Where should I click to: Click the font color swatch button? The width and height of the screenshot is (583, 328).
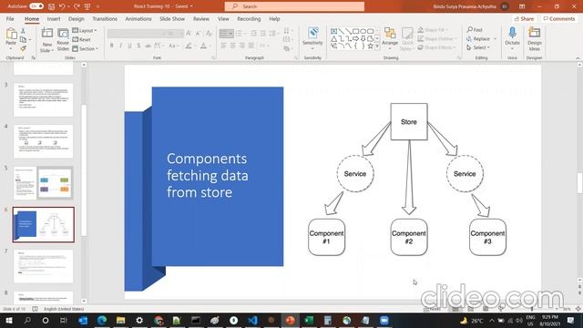(x=203, y=46)
